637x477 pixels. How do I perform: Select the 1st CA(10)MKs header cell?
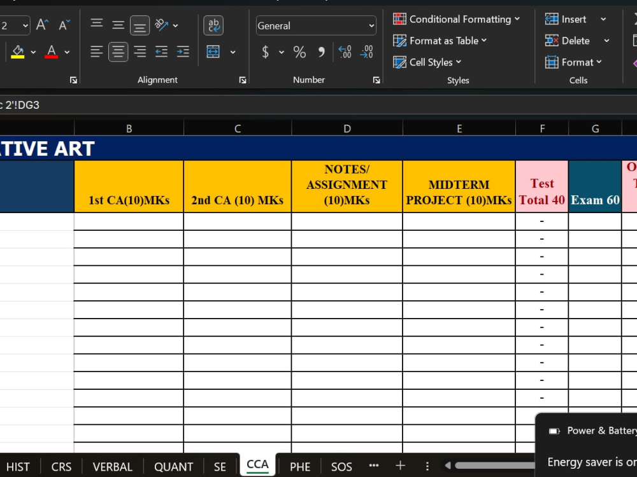[129, 186]
